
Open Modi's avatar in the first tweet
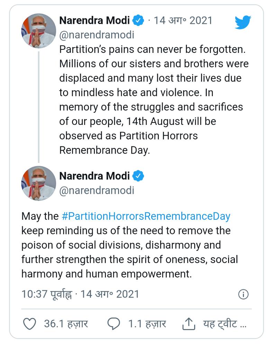point(39,31)
